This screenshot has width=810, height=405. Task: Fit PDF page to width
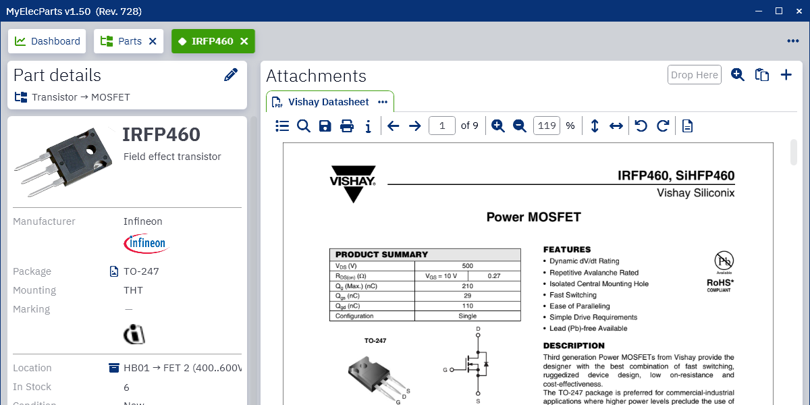616,126
